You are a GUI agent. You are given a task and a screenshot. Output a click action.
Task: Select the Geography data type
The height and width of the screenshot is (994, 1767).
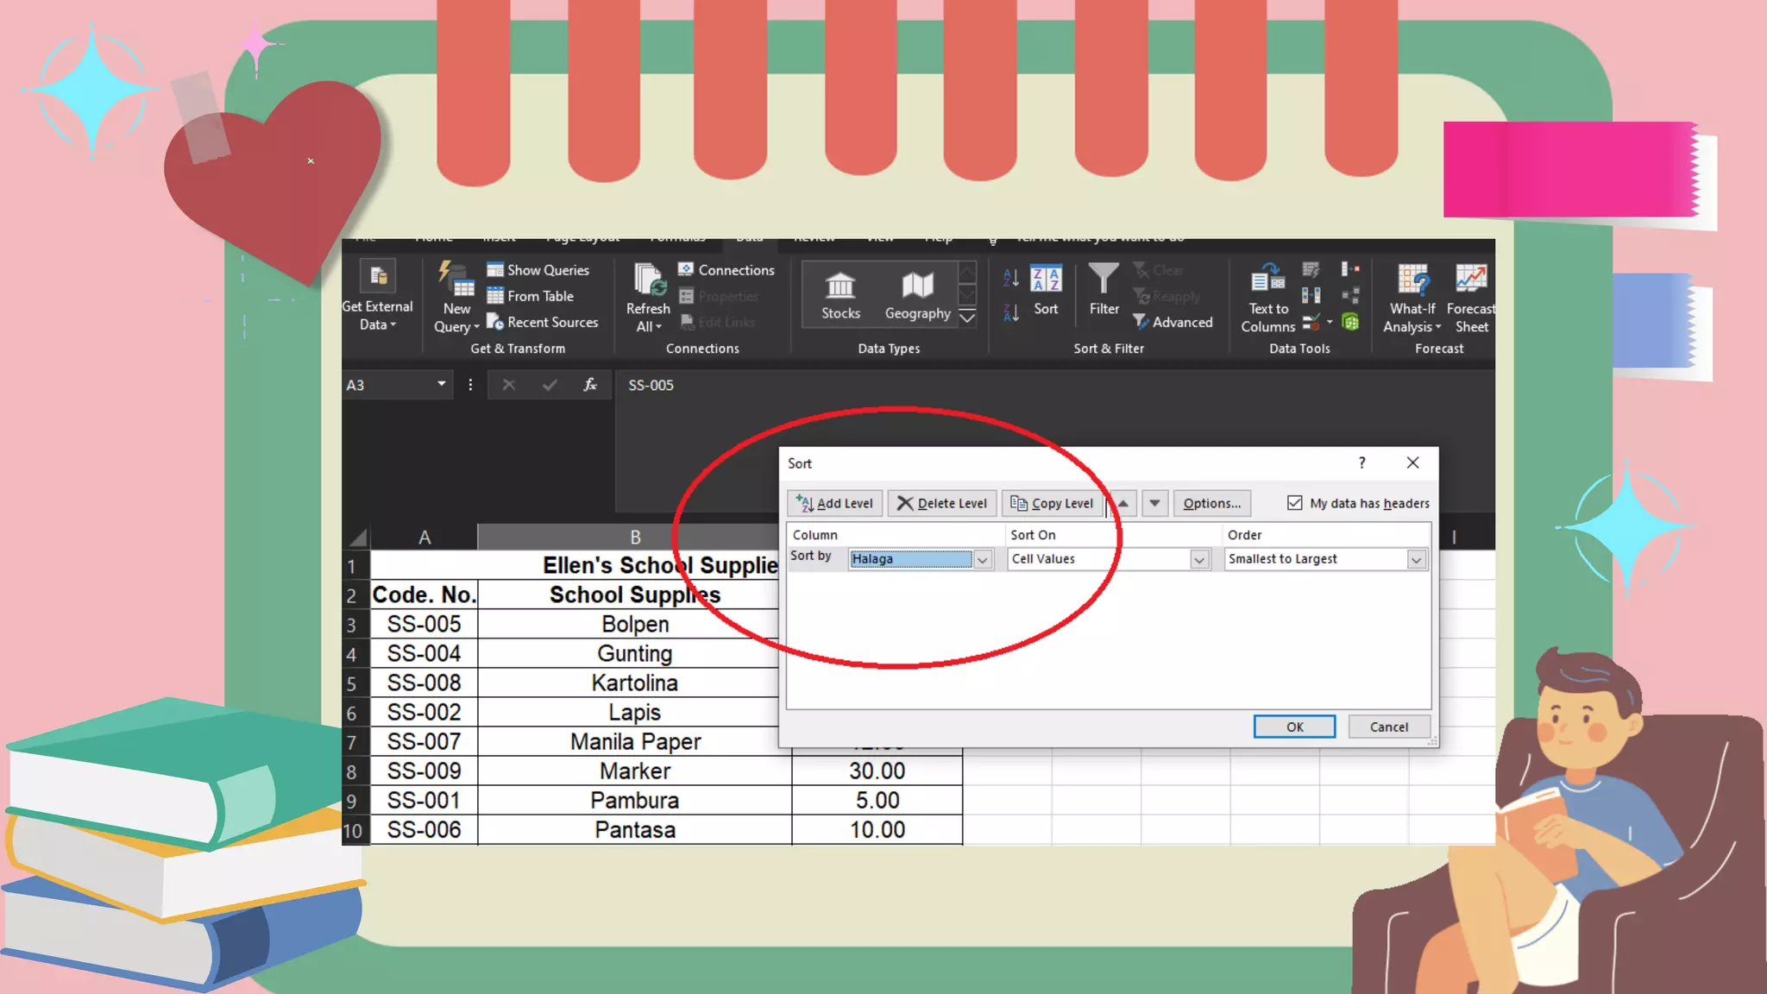tap(917, 295)
